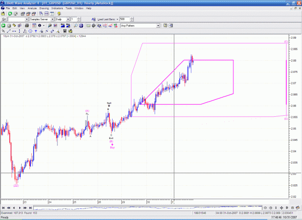Click the fast forward playback button

(x=25, y=208)
